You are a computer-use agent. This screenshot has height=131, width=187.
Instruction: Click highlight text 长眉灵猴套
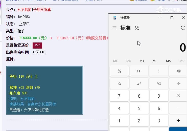pos(42,10)
